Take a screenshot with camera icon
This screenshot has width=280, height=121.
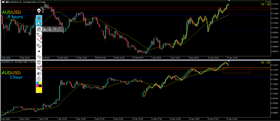pos(39,73)
